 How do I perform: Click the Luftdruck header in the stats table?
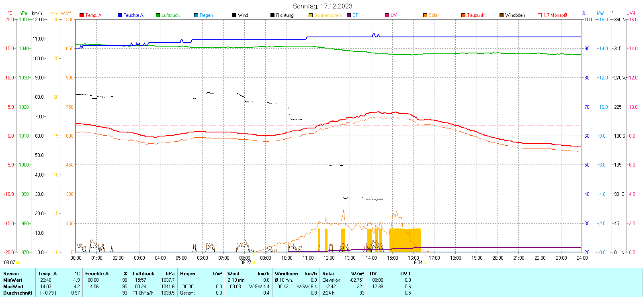coord(143,274)
